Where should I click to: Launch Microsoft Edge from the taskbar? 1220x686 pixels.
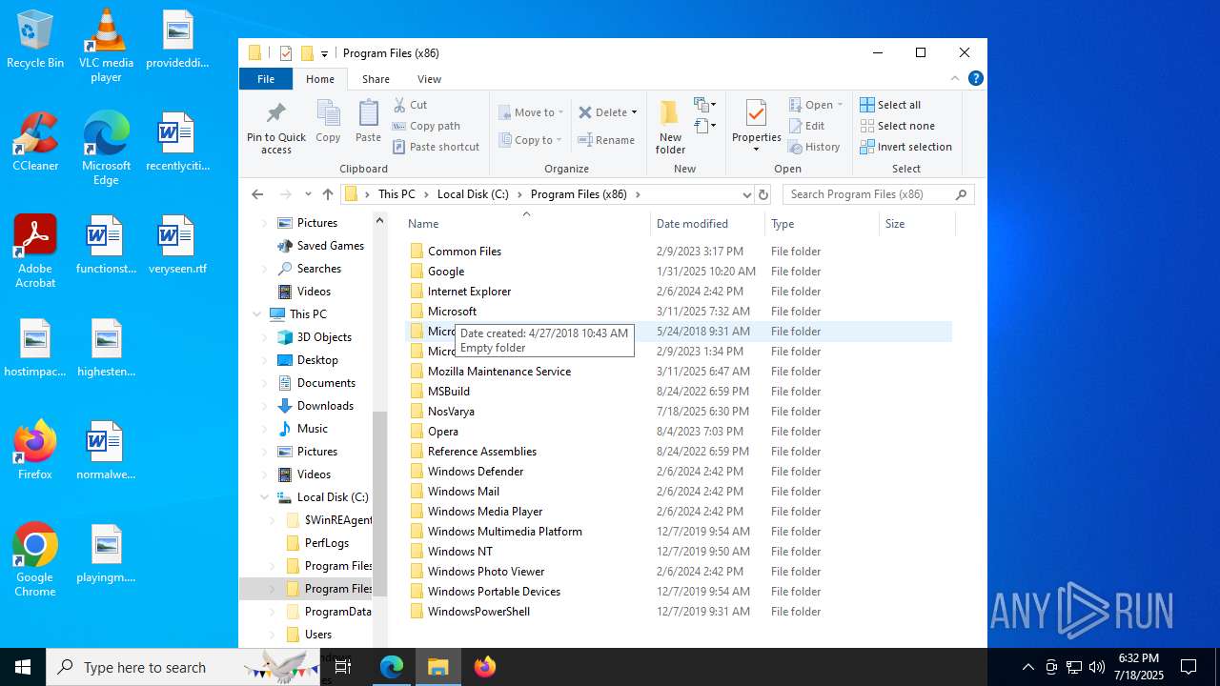click(x=392, y=667)
